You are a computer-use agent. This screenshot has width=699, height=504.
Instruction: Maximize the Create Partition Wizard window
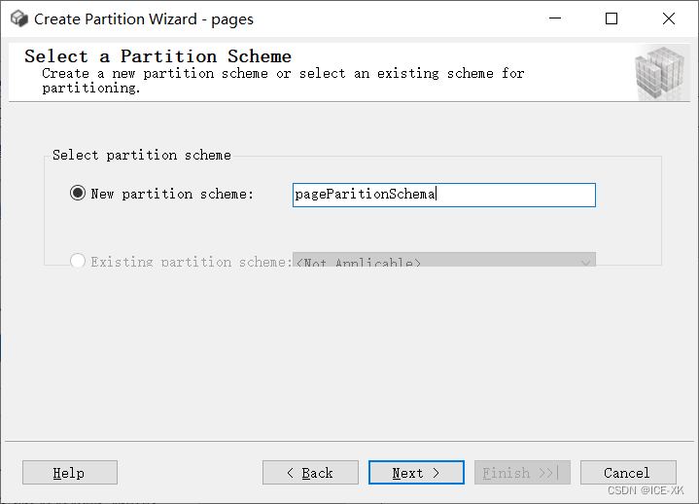click(612, 18)
